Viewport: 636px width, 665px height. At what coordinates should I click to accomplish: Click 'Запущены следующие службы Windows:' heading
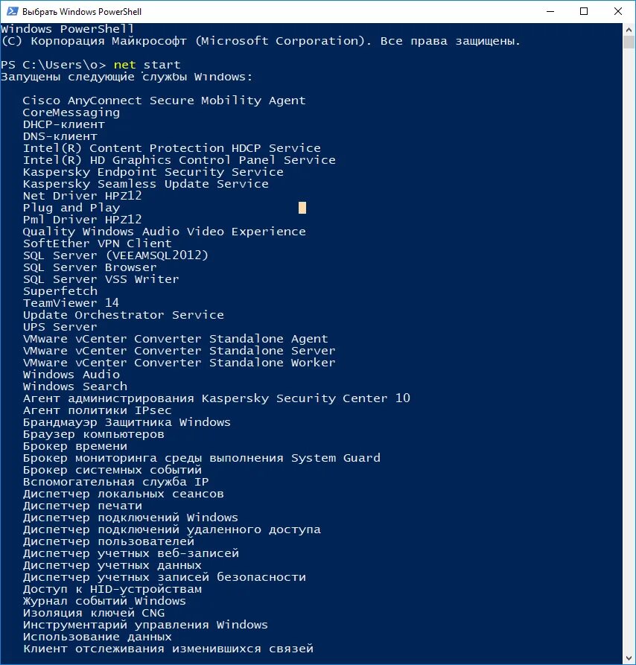coord(127,77)
